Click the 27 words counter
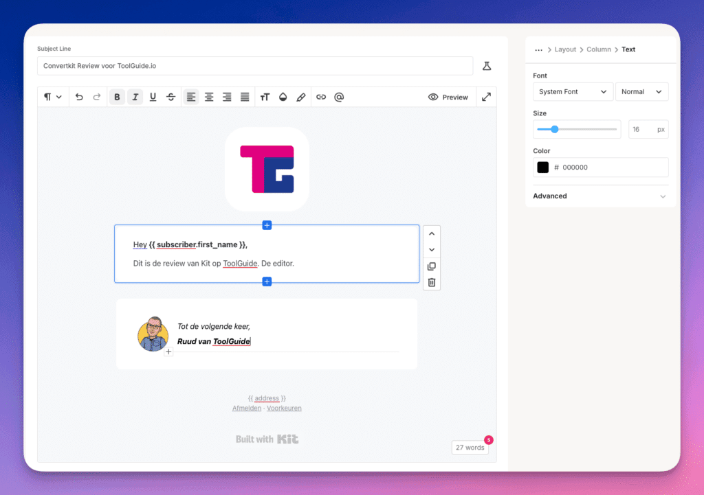This screenshot has height=495, width=704. point(470,448)
